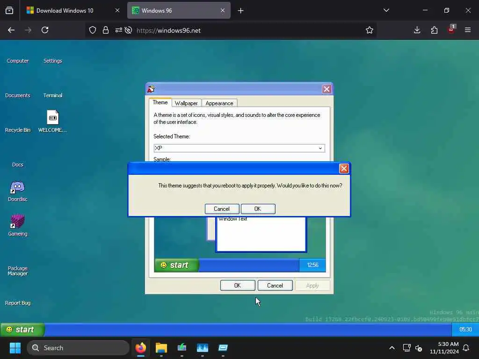The height and width of the screenshot is (359, 479).
Task: Open the WELCOME markdown file
Action: point(52,121)
